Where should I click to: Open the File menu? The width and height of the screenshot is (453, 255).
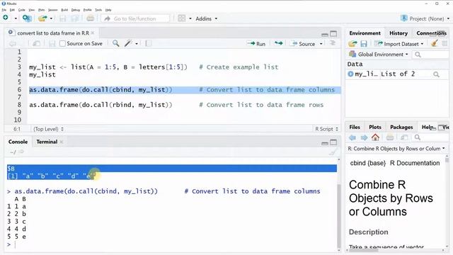pyautogui.click(x=4, y=10)
